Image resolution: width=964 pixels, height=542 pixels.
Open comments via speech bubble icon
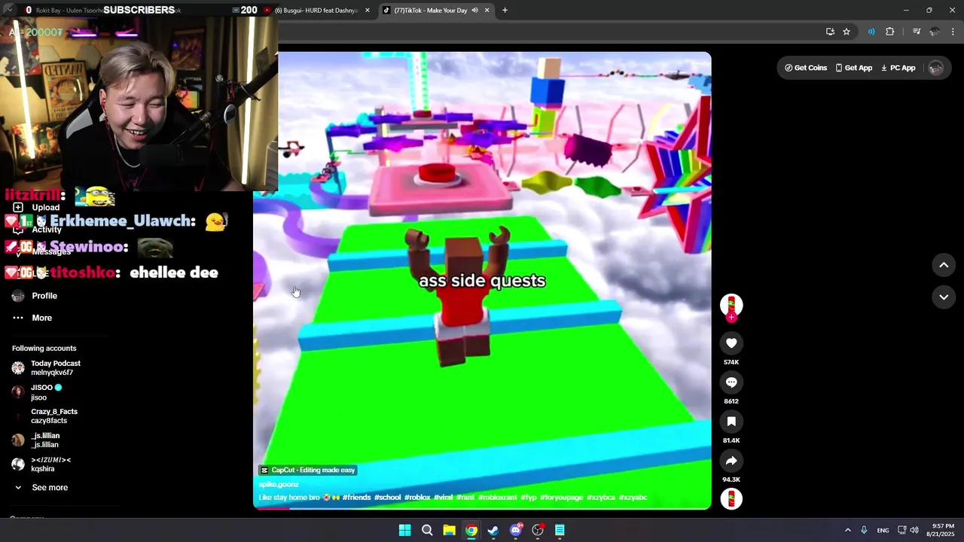731,382
